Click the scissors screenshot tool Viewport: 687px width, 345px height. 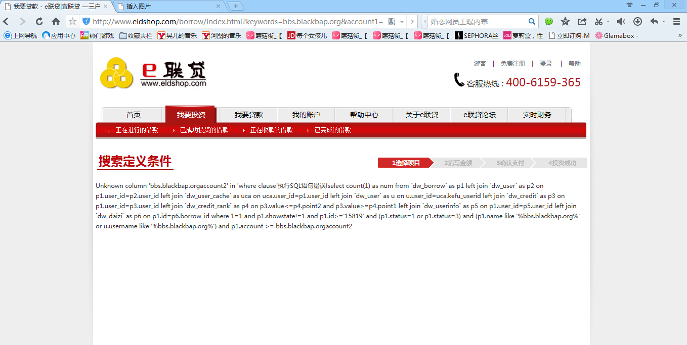pos(599,22)
